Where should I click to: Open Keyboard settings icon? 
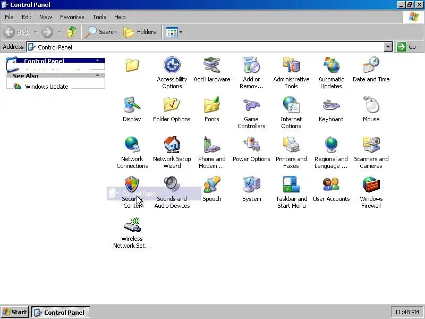(x=331, y=105)
